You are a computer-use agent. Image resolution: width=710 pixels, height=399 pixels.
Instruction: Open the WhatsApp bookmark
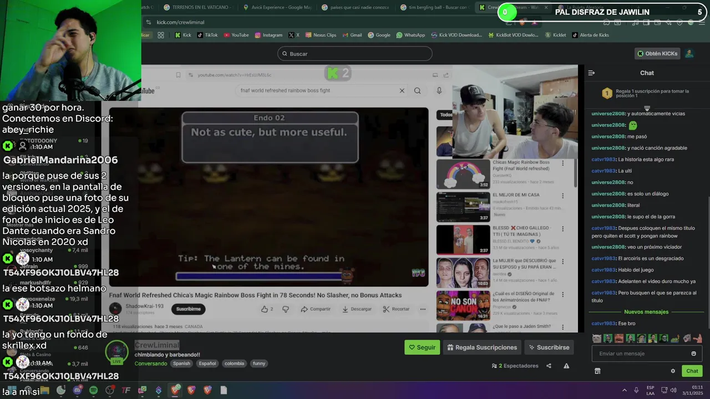pyautogui.click(x=410, y=35)
